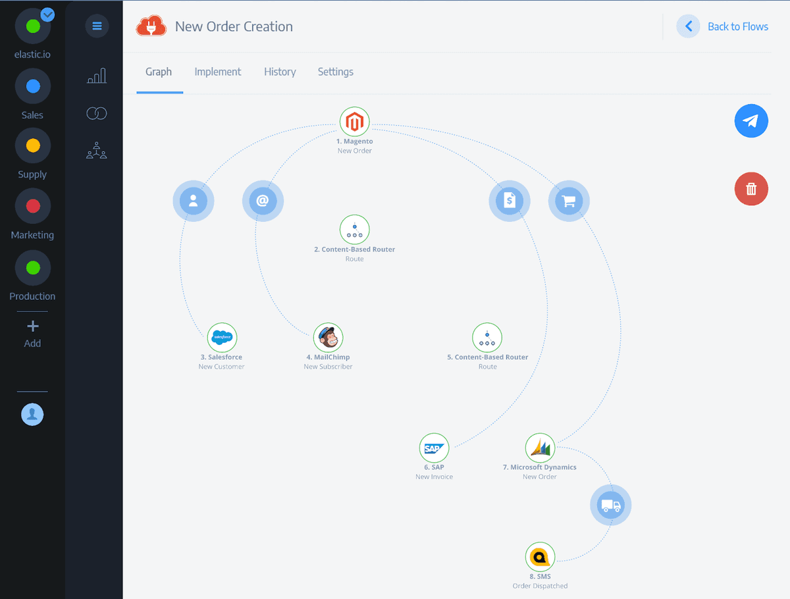Select the shopping cart connector icon
The width and height of the screenshot is (790, 599).
(569, 201)
